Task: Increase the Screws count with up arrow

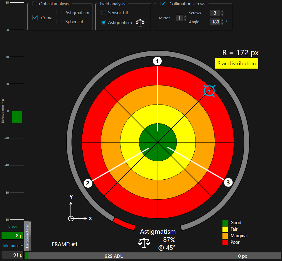Action: coord(222,12)
